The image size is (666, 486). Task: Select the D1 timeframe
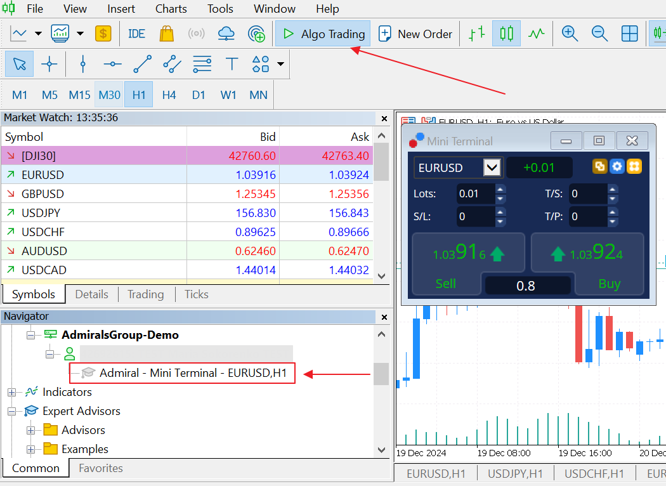[199, 95]
